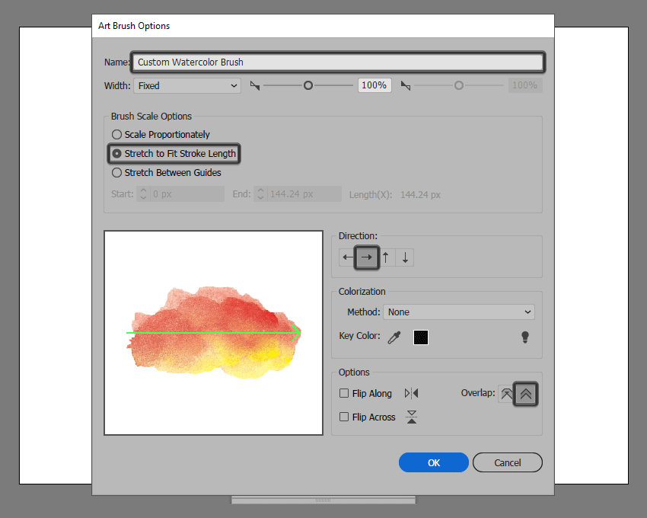This screenshot has height=518, width=647.
Task: Click the disabled second 100% width field
Action: click(525, 85)
